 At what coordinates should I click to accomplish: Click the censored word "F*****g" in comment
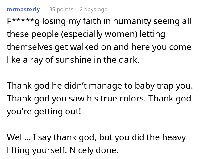point(23,22)
